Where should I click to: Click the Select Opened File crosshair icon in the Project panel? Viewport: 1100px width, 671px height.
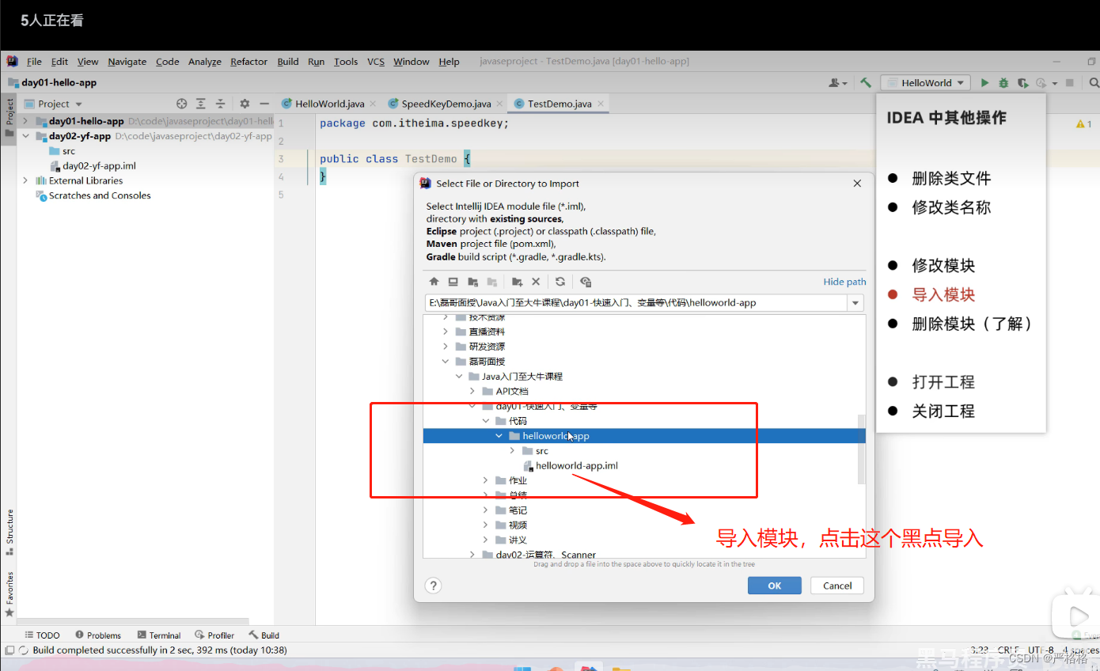click(181, 104)
